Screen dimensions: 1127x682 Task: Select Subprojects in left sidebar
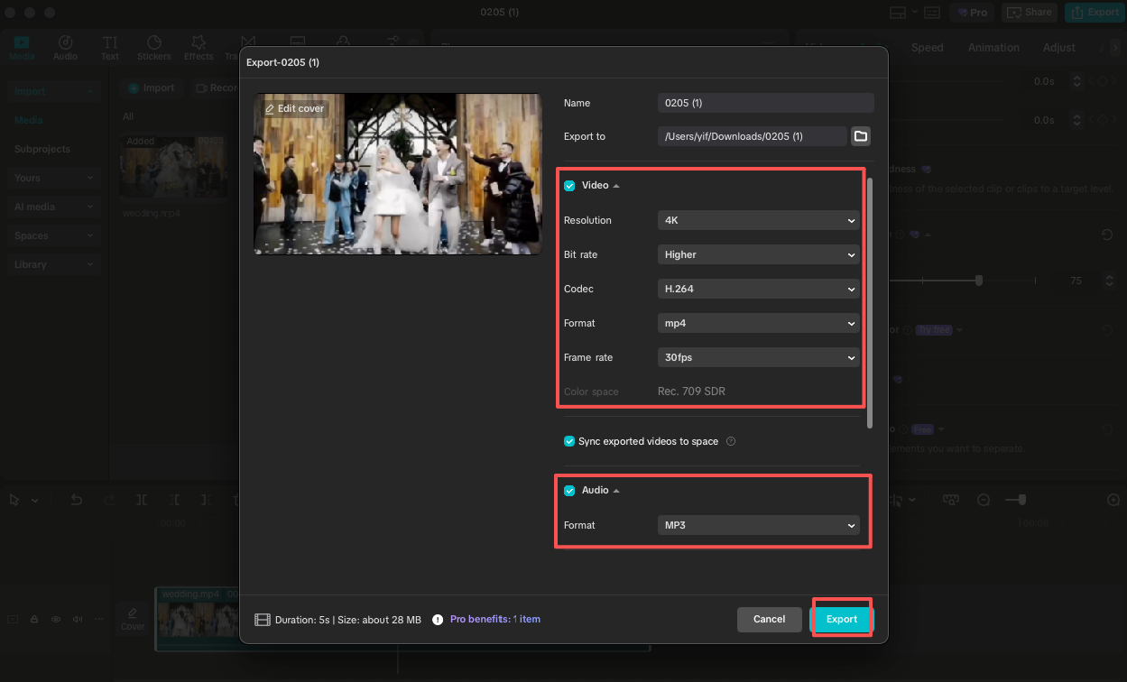(x=42, y=149)
